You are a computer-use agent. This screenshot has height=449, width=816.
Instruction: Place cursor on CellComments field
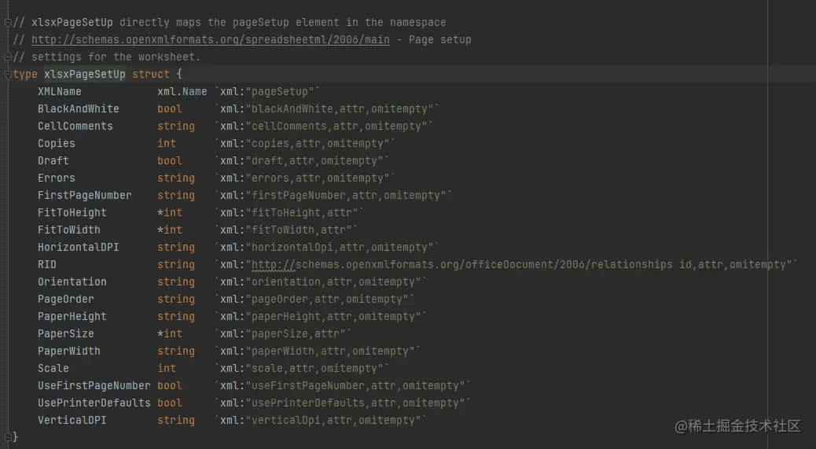[x=75, y=126]
